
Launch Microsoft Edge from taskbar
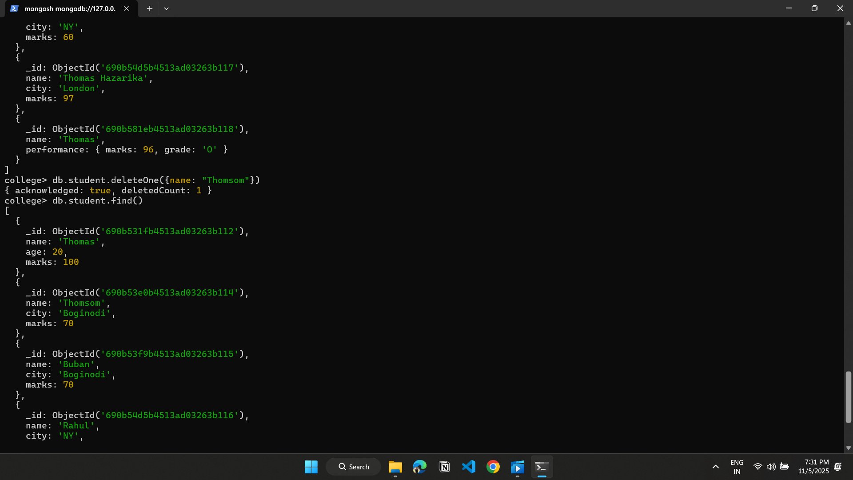pos(419,467)
